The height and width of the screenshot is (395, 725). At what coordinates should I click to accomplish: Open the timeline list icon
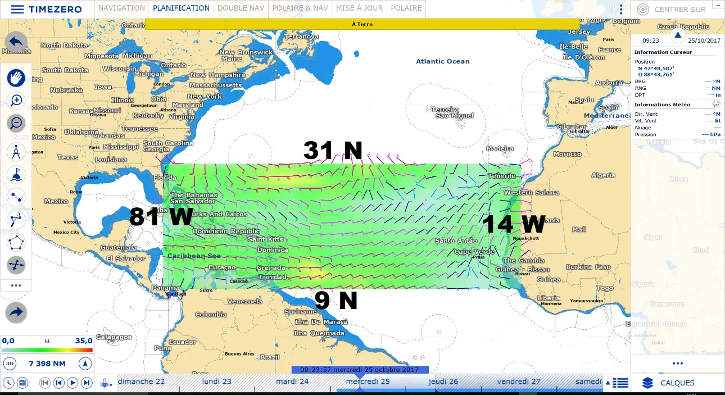(x=620, y=383)
